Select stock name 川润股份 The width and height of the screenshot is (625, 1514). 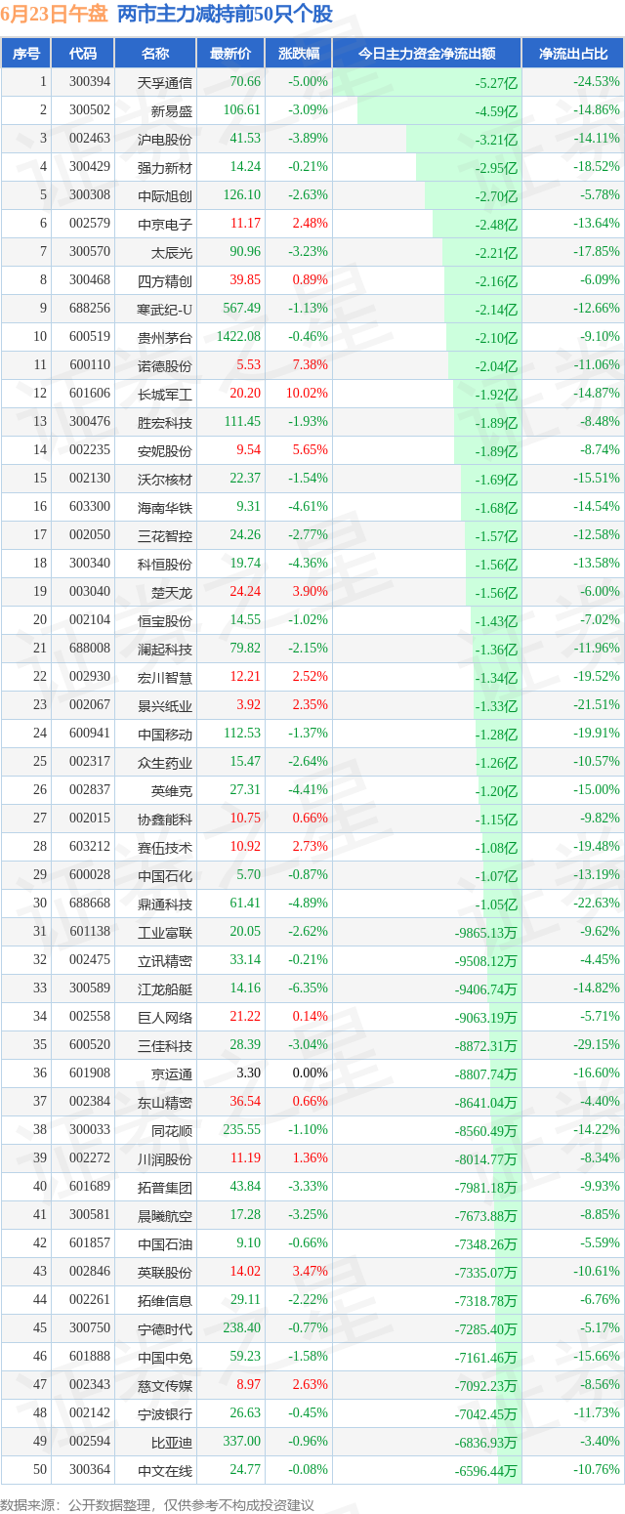click(x=165, y=1158)
